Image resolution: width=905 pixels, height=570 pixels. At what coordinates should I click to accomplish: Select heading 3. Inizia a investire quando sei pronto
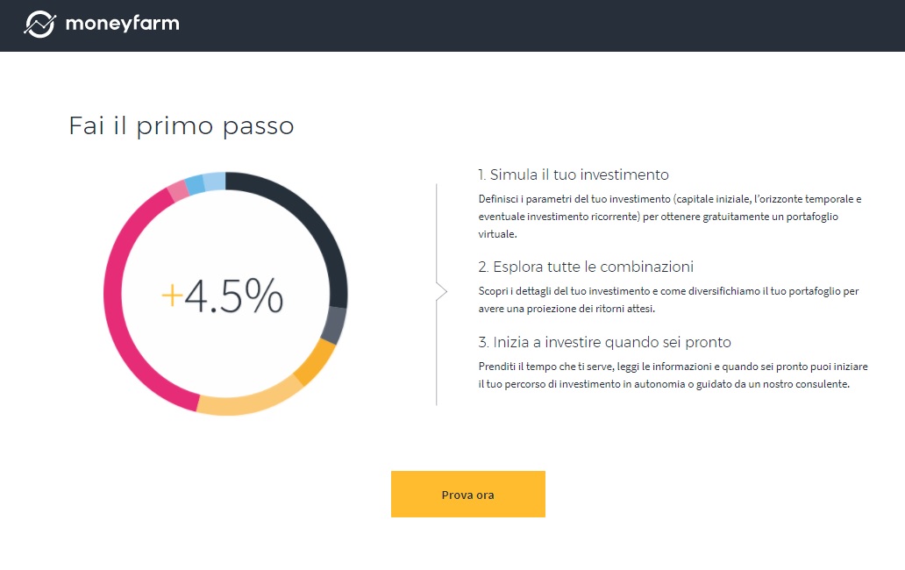pos(605,342)
